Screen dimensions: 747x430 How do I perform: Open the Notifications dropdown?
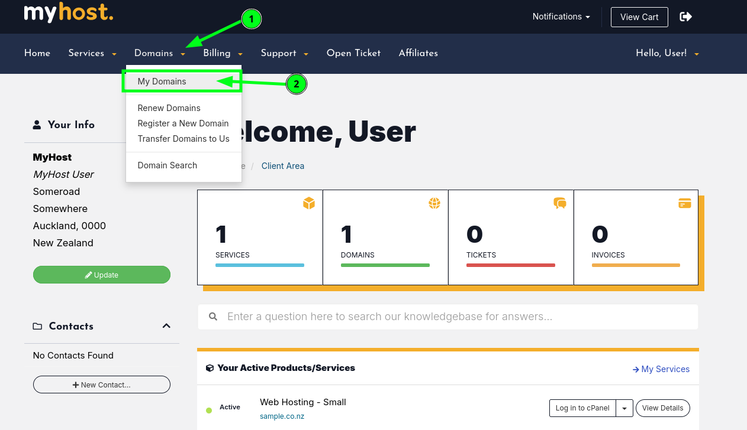coord(561,17)
